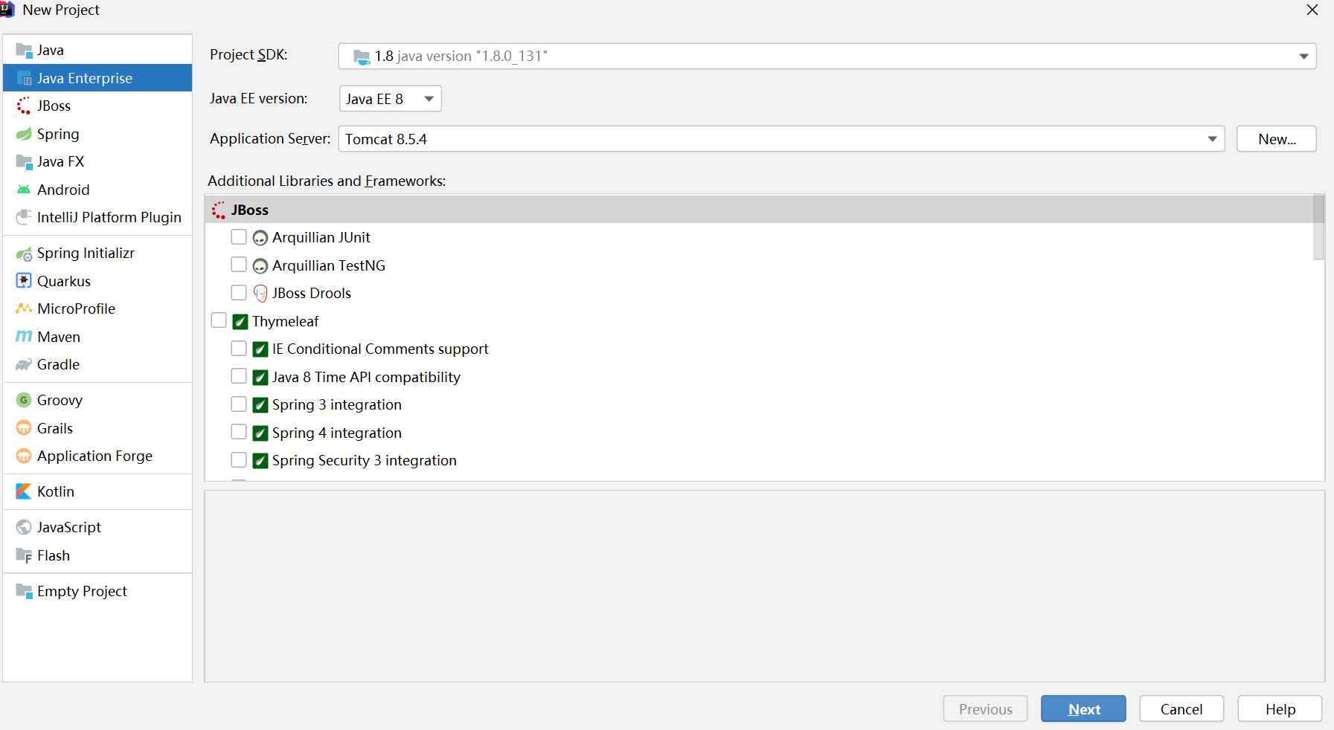Tick the Arquillian TestNG checkbox
1334x730 pixels.
239,265
